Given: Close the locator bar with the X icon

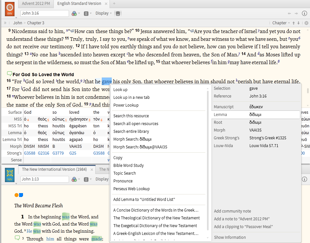Looking at the screenshot, I should pyautogui.click(x=306, y=23).
